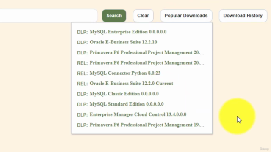The height and width of the screenshot is (152, 271).
Task: Select REL: Oracle E-Business Suite 12.2.0 Current
Action: [125, 84]
